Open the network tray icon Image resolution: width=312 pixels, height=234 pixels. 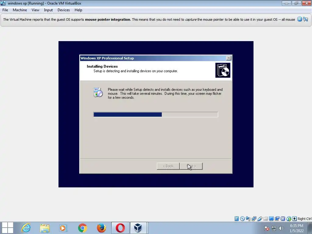274,228
